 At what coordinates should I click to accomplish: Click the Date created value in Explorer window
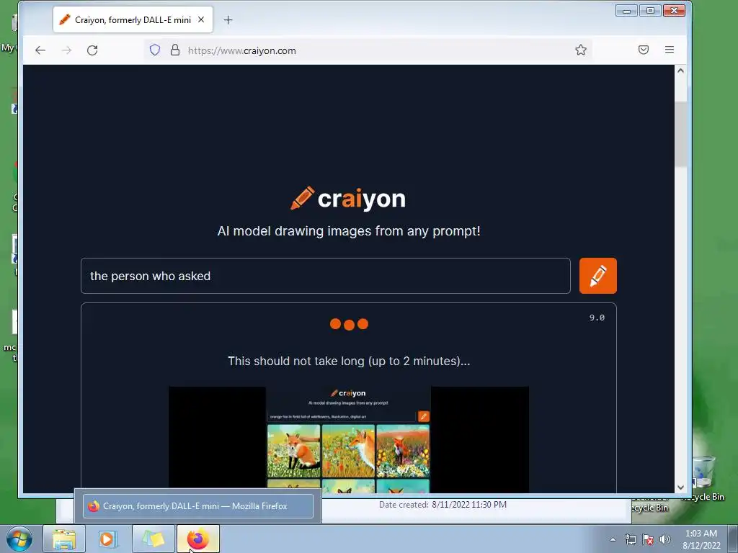point(469,505)
